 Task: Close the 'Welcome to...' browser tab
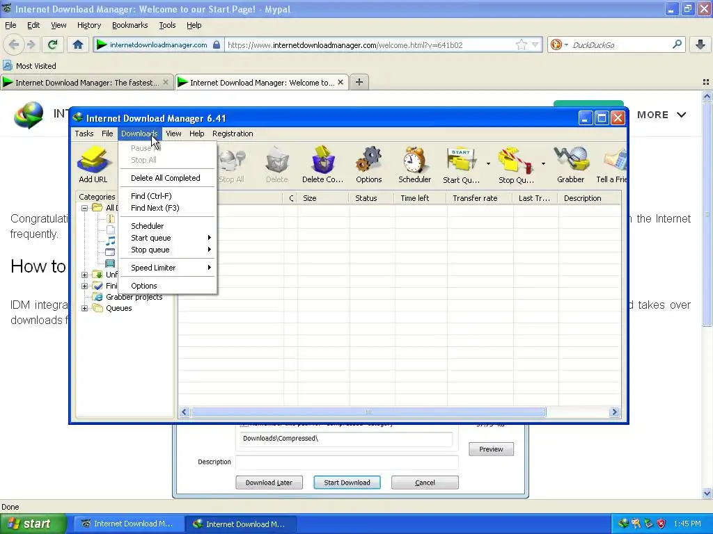(x=340, y=82)
